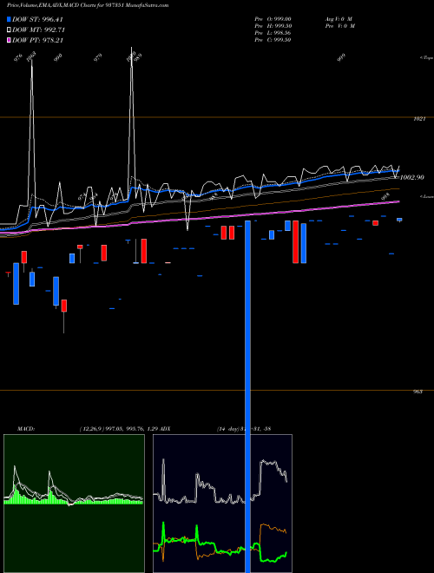The height and width of the screenshot is (573, 434).
Task: Click the 999 label near top right
Action: [x=342, y=58]
